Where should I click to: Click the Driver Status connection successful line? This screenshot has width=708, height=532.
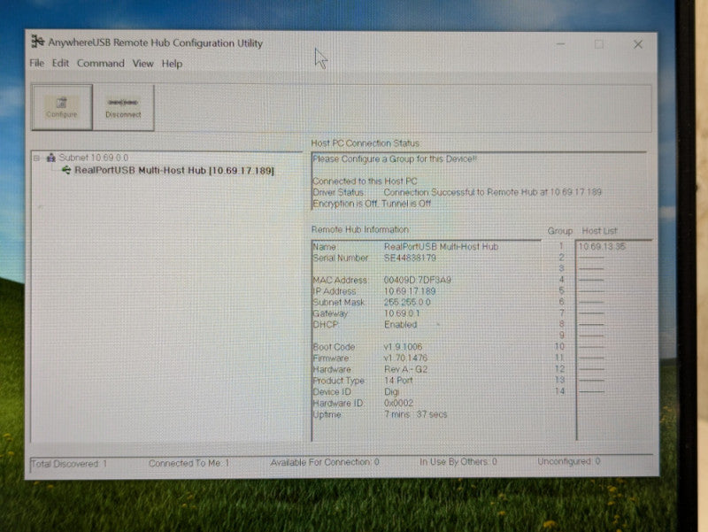click(x=457, y=192)
